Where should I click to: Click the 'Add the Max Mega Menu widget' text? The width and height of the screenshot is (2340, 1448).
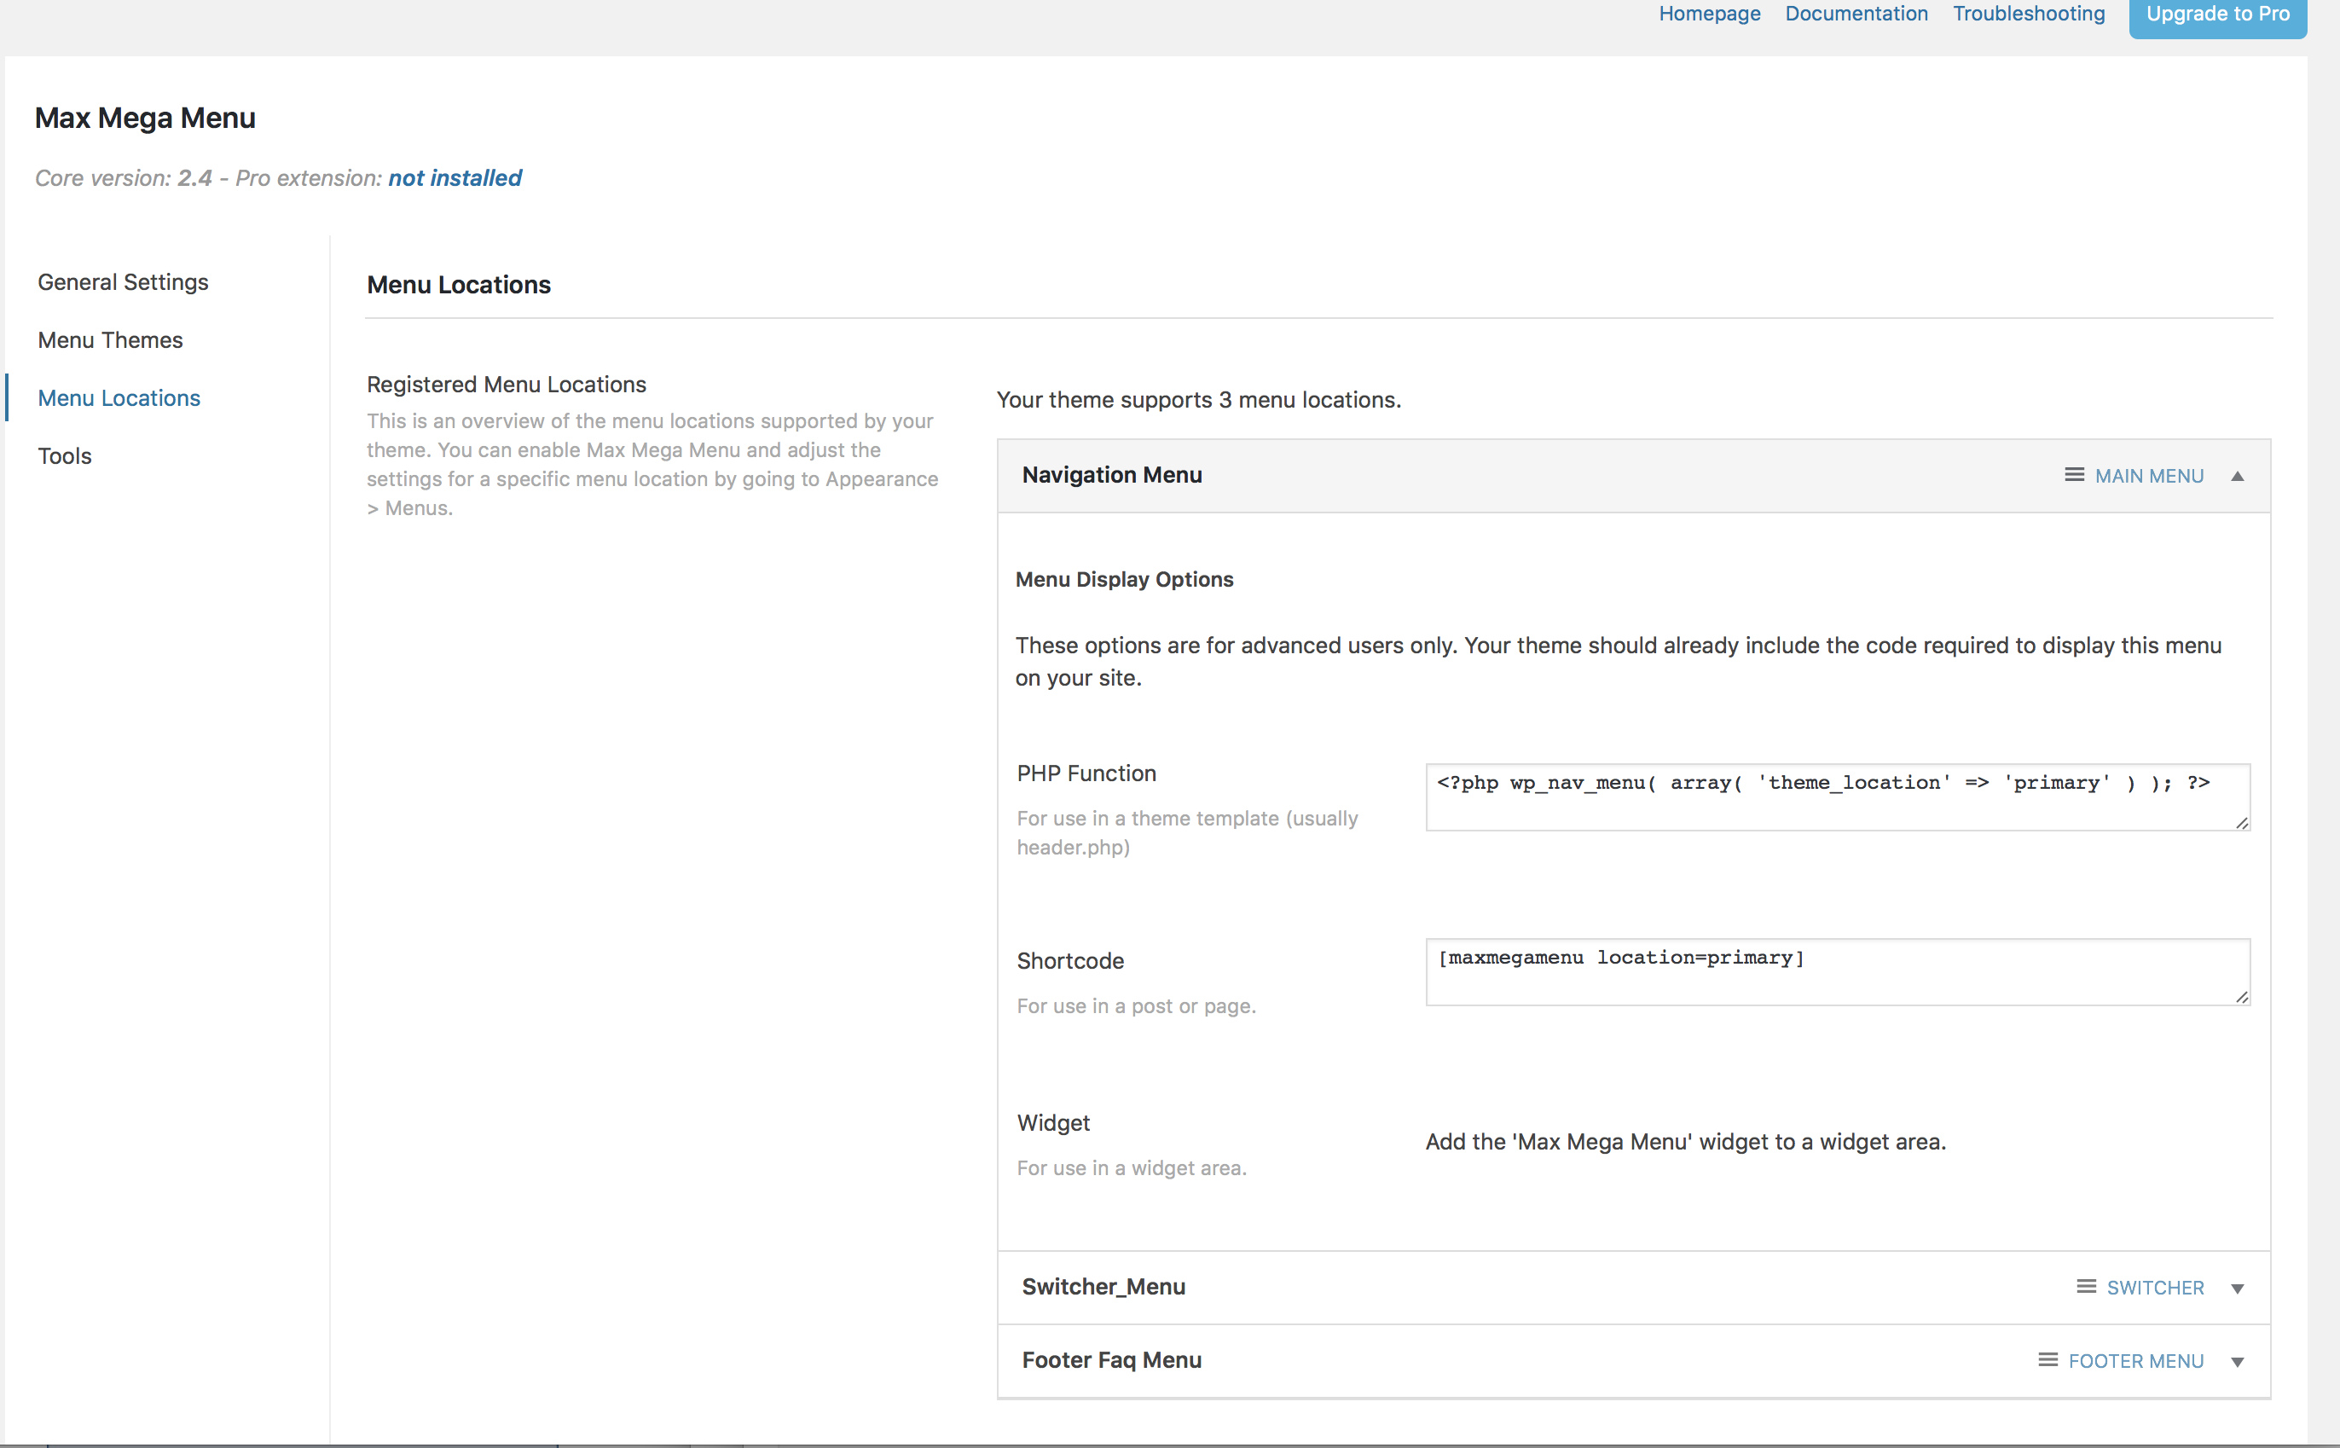(1685, 1142)
